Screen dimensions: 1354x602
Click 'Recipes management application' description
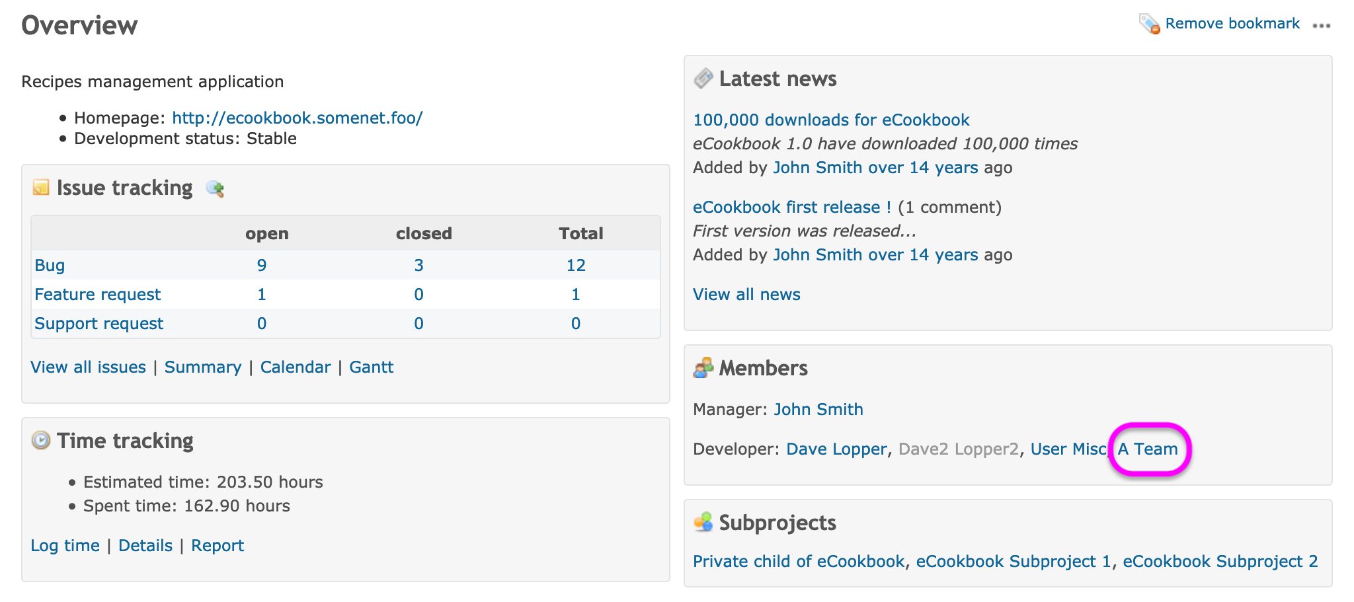tap(153, 81)
